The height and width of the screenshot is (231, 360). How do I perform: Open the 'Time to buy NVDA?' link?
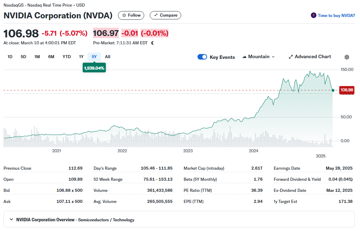336,16
